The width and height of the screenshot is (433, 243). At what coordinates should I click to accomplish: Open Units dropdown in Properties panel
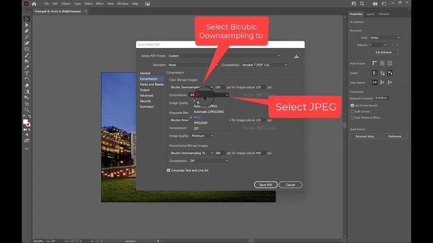coord(385,38)
